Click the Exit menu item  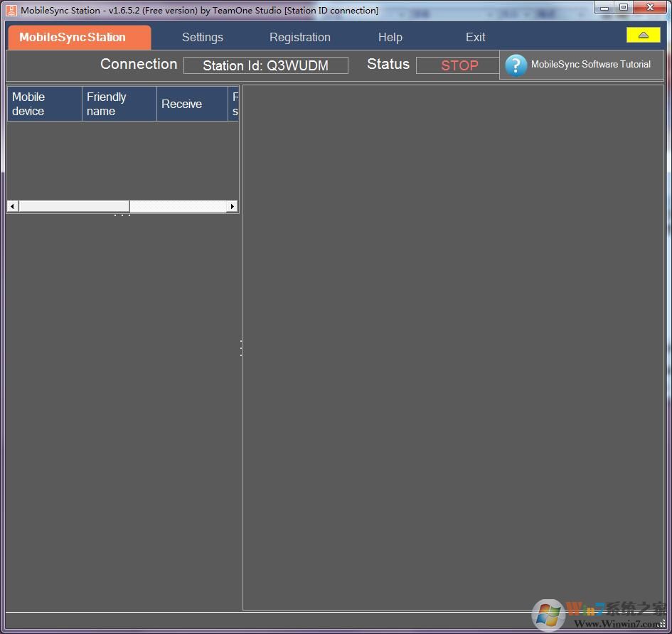click(475, 37)
